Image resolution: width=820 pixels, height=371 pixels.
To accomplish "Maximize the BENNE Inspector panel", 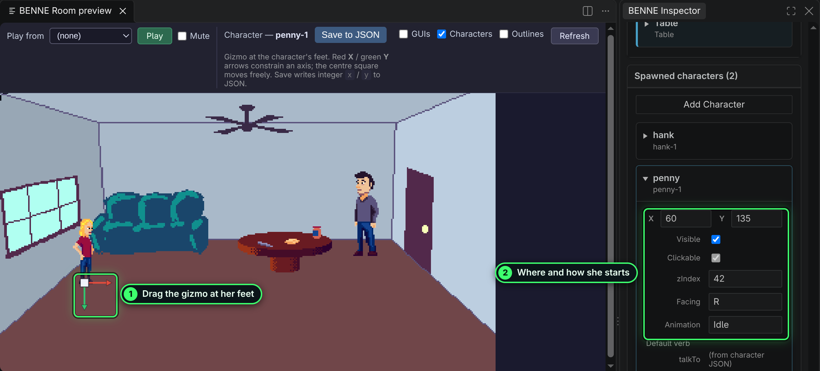I will pyautogui.click(x=791, y=11).
